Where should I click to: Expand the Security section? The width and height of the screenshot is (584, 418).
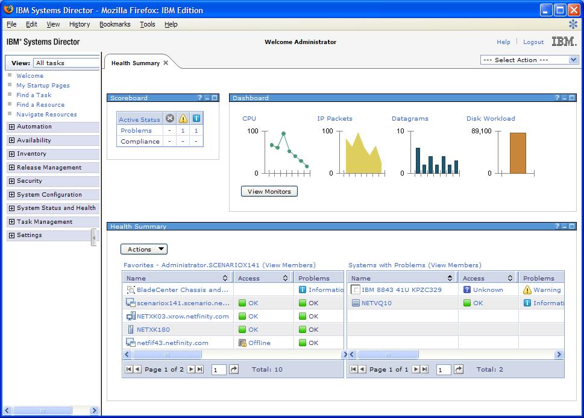click(12, 181)
